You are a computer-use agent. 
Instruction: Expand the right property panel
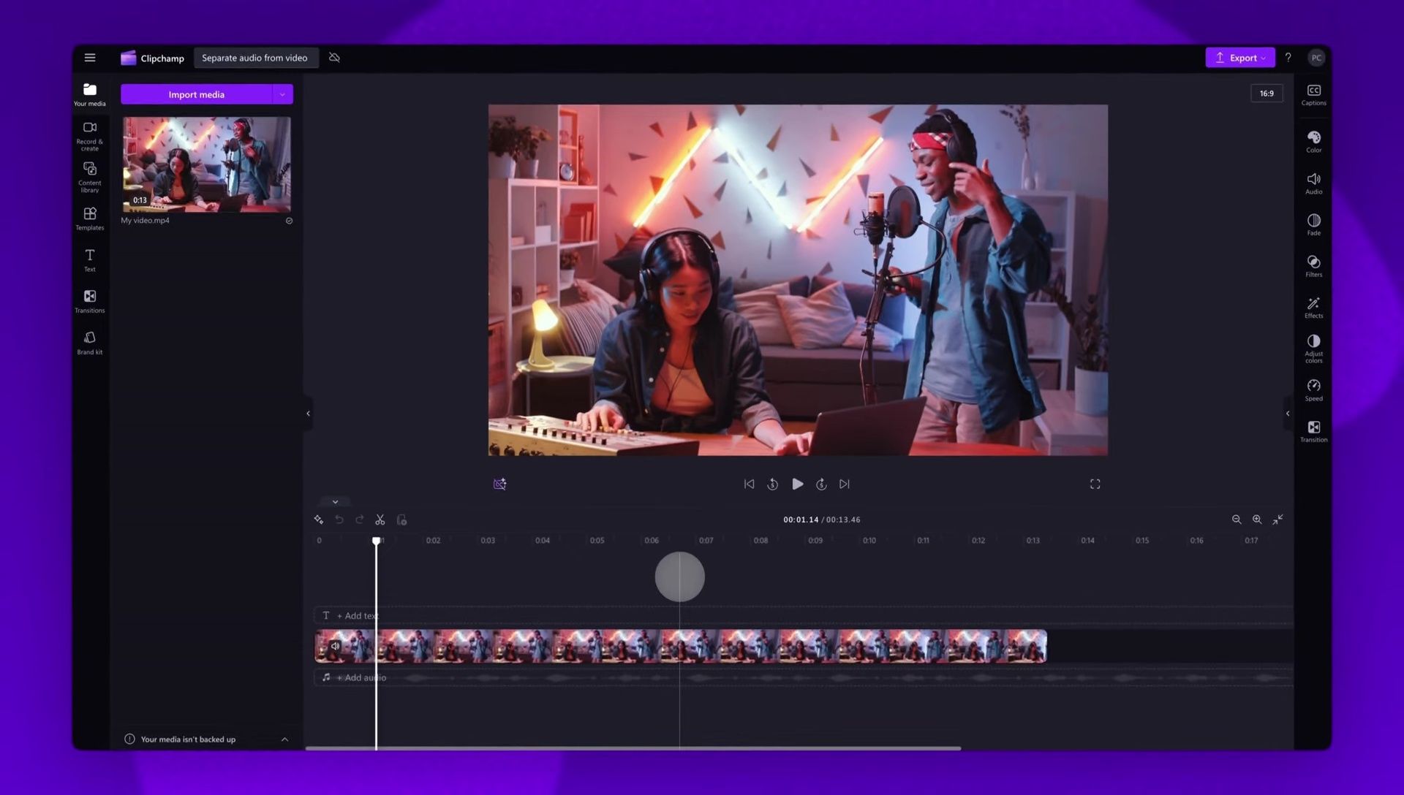pyautogui.click(x=1288, y=414)
